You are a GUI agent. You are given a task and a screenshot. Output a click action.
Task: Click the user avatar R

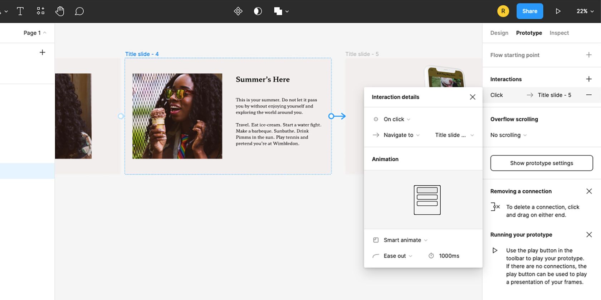click(503, 11)
